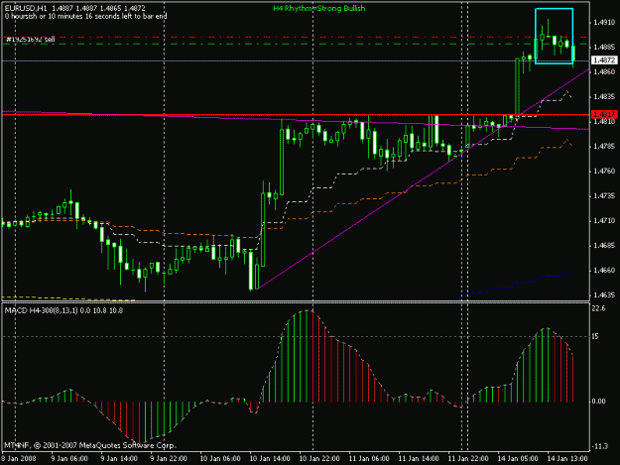Click the '10 Jan 06:00' time axis label
Image resolution: width=620 pixels, height=465 pixels.
pyautogui.click(x=220, y=459)
